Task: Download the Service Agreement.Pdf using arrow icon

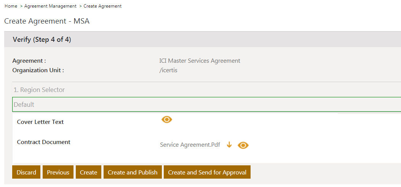Action: [229, 145]
